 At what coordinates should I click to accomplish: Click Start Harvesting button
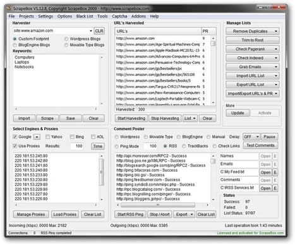click(x=131, y=118)
